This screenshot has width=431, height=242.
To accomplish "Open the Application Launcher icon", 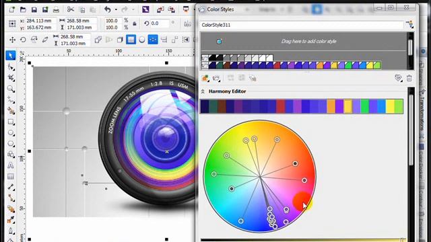I will click(186, 10).
